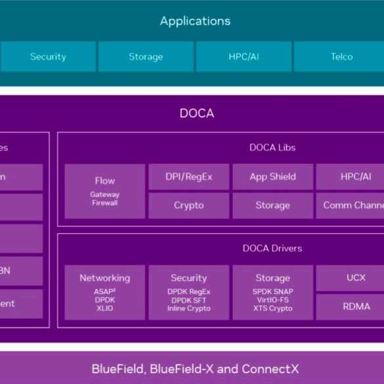
Task: Click the Security label in DOCA Drivers
Action: pos(189,278)
